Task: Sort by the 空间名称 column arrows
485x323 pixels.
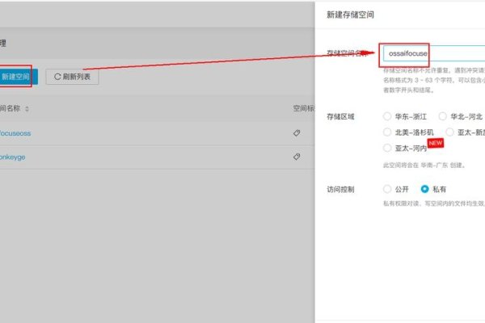Action: pos(27,109)
